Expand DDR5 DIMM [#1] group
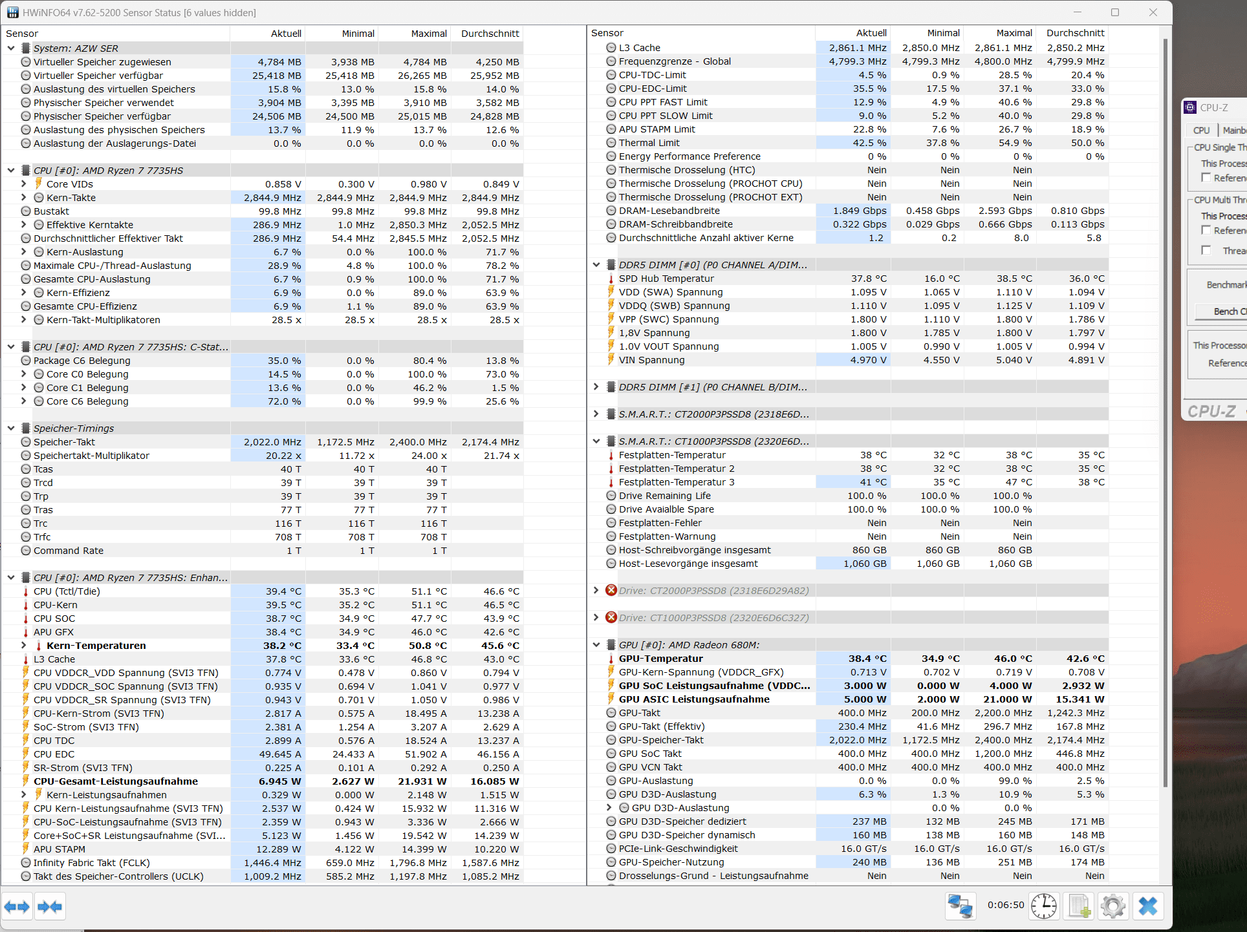1247x932 pixels. pos(596,387)
